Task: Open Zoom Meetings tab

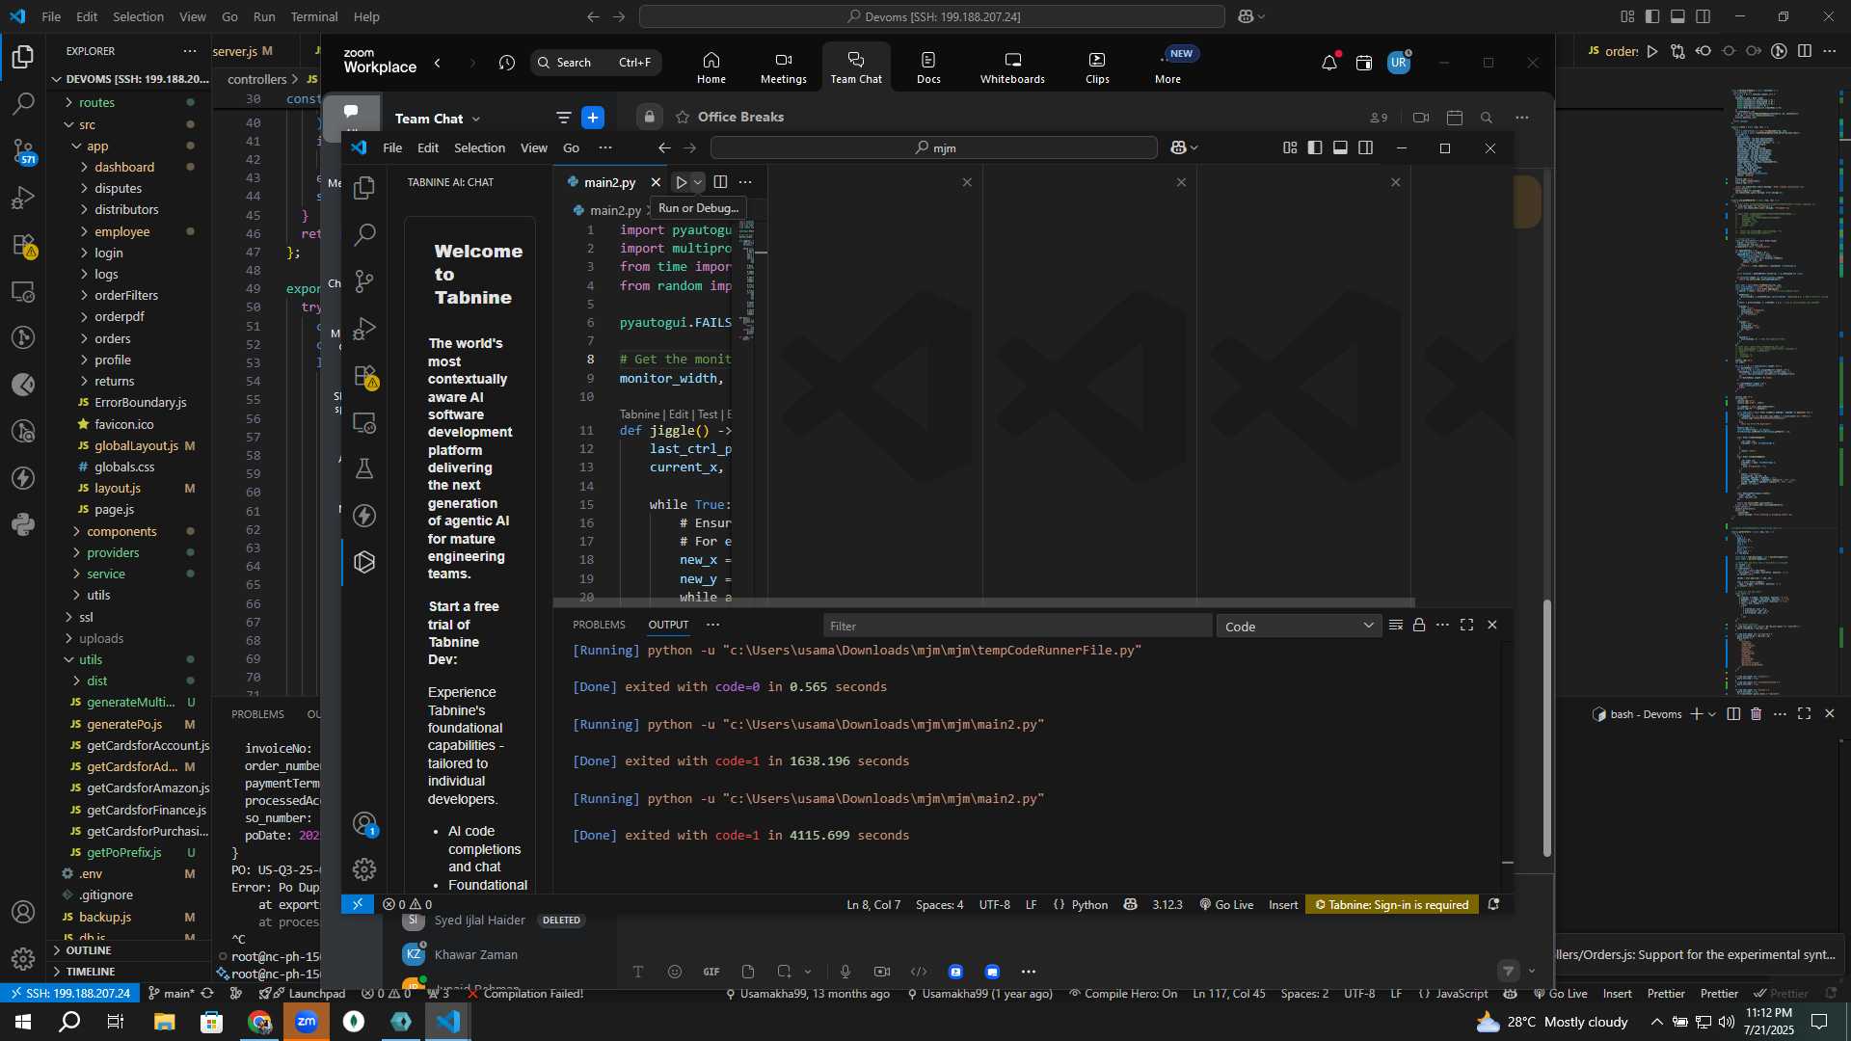Action: click(783, 67)
